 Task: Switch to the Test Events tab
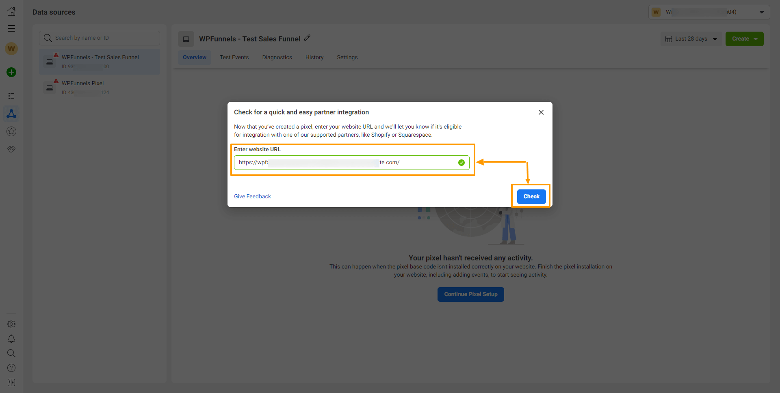[x=234, y=58]
